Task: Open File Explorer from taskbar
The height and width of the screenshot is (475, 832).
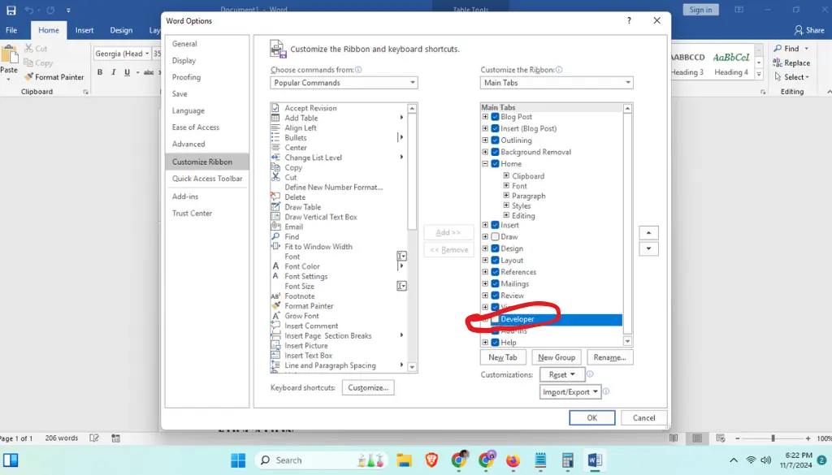Action: (405, 460)
